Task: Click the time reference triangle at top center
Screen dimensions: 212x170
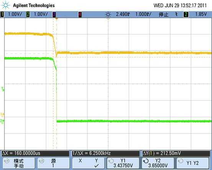Action: pos(108,19)
